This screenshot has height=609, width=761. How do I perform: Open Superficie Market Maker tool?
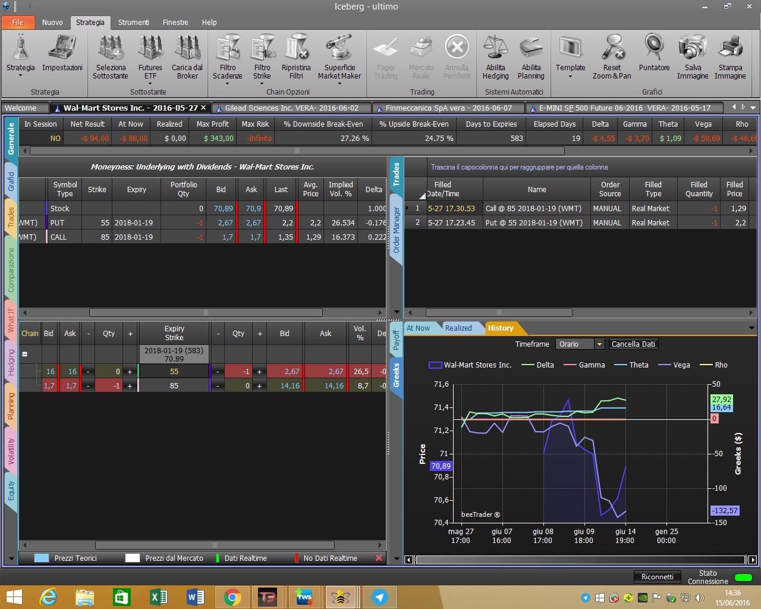pos(339,48)
